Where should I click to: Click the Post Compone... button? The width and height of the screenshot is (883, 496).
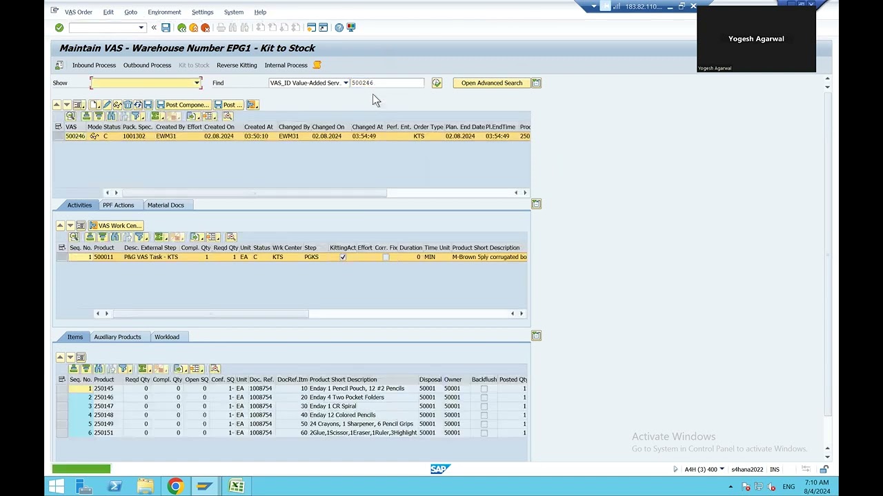(183, 105)
